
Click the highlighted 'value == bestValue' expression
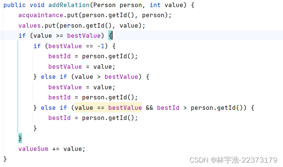pos(108,108)
